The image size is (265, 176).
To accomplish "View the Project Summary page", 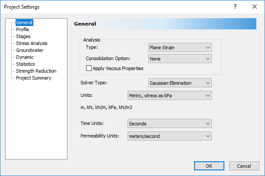I will coord(33,78).
